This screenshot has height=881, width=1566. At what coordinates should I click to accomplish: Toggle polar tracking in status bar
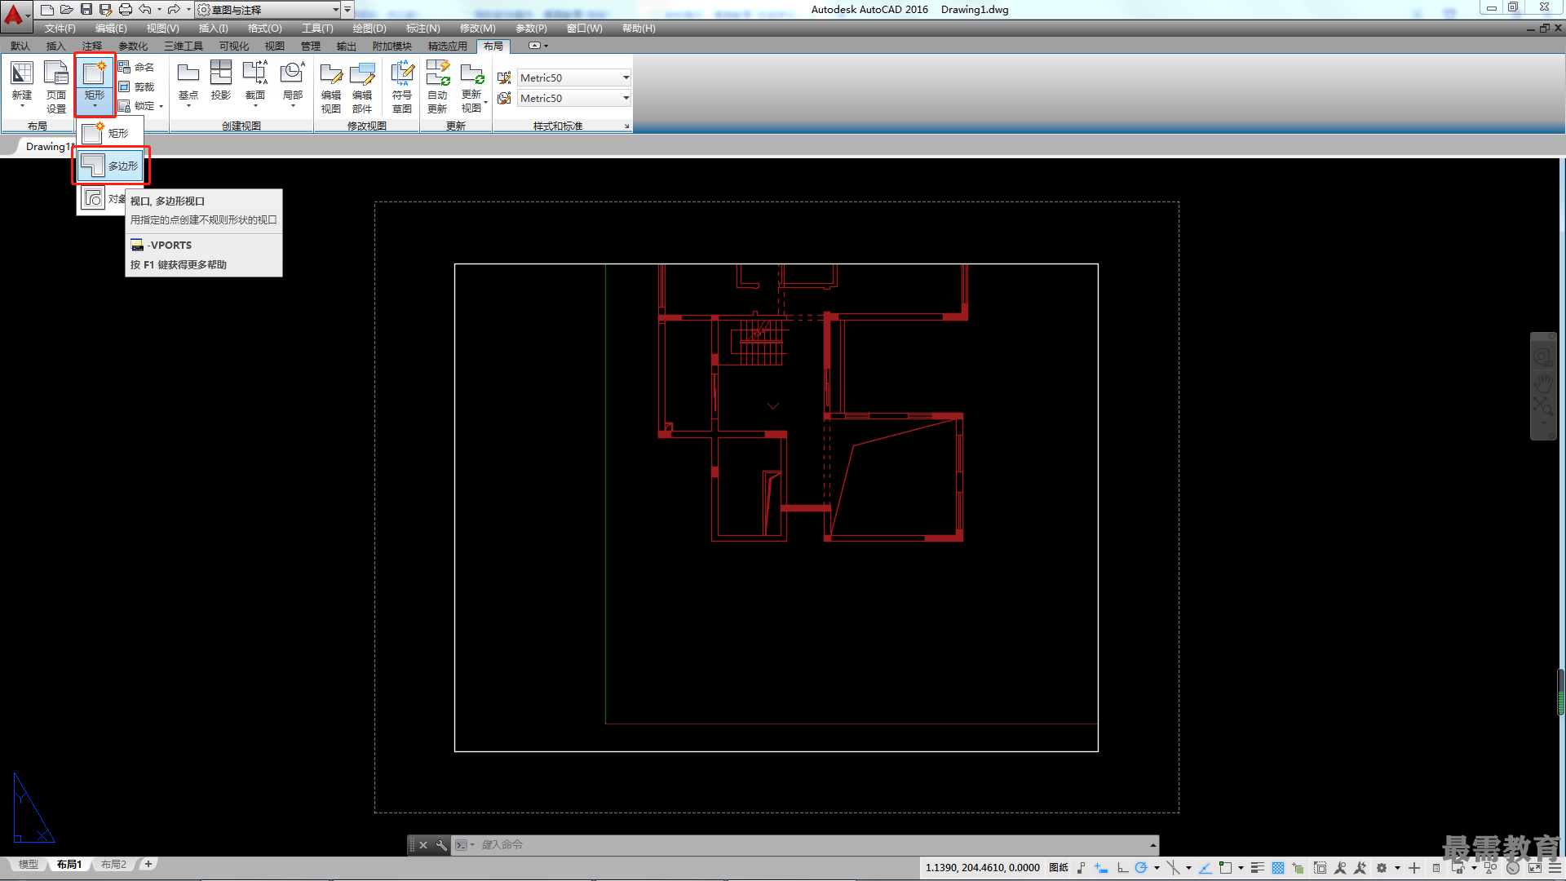1141,868
